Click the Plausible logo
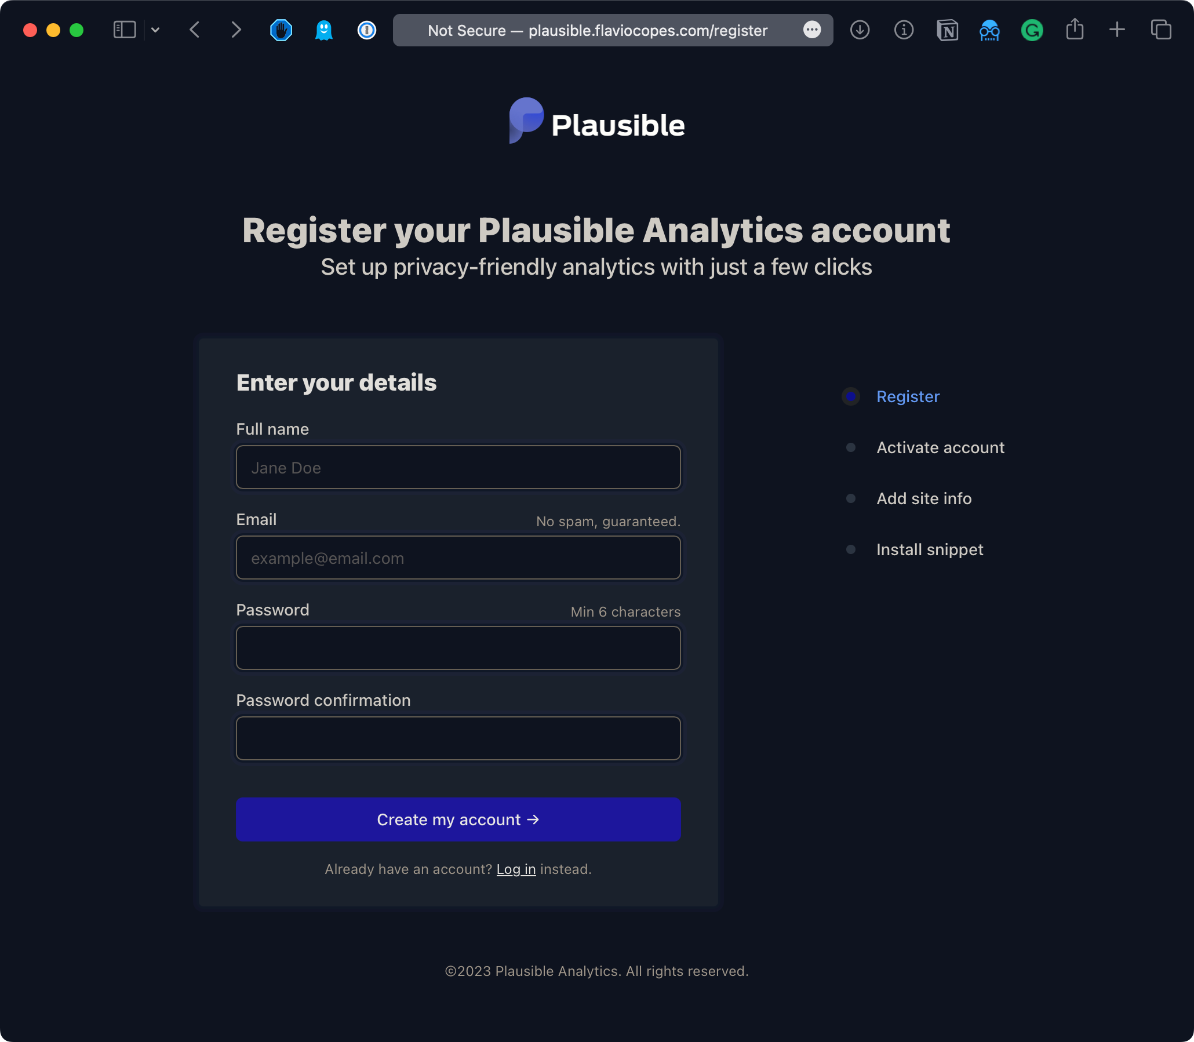Screen dimensions: 1194x1042 596,122
